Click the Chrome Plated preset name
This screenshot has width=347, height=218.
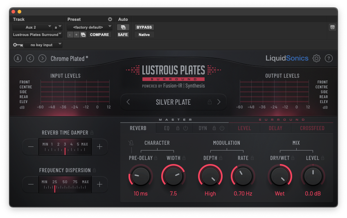click(69, 58)
